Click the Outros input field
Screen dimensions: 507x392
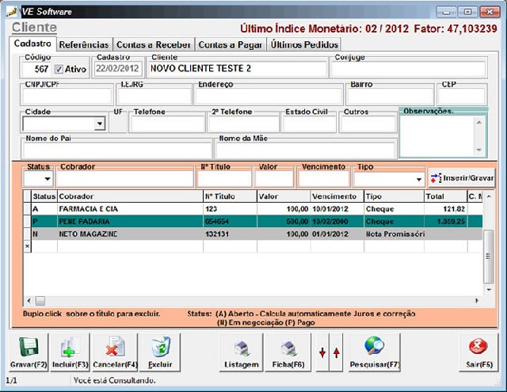coord(368,124)
